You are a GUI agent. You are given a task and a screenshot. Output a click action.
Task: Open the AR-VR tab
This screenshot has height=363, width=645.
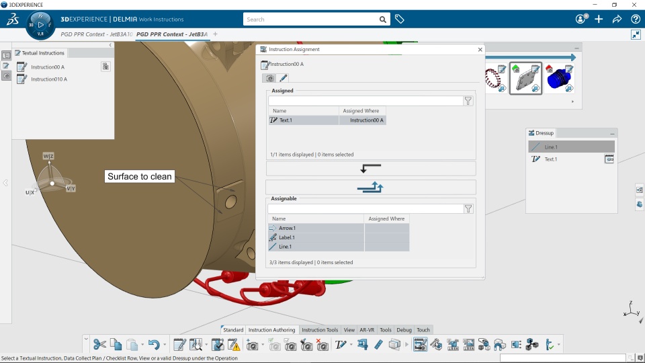pyautogui.click(x=367, y=329)
